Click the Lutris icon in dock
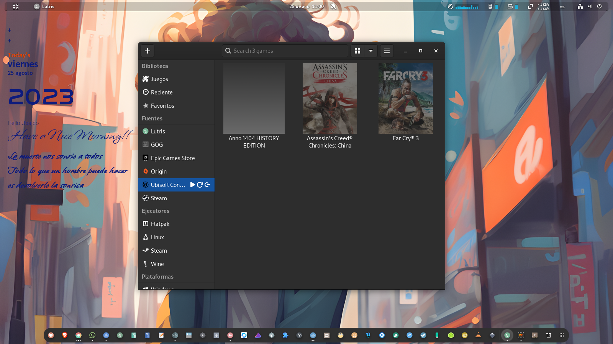The height and width of the screenshot is (344, 613). coord(507,335)
